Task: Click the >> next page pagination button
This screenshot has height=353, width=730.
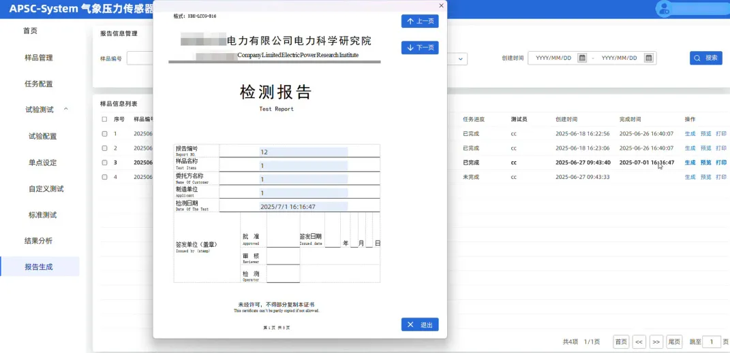Action: (656, 342)
